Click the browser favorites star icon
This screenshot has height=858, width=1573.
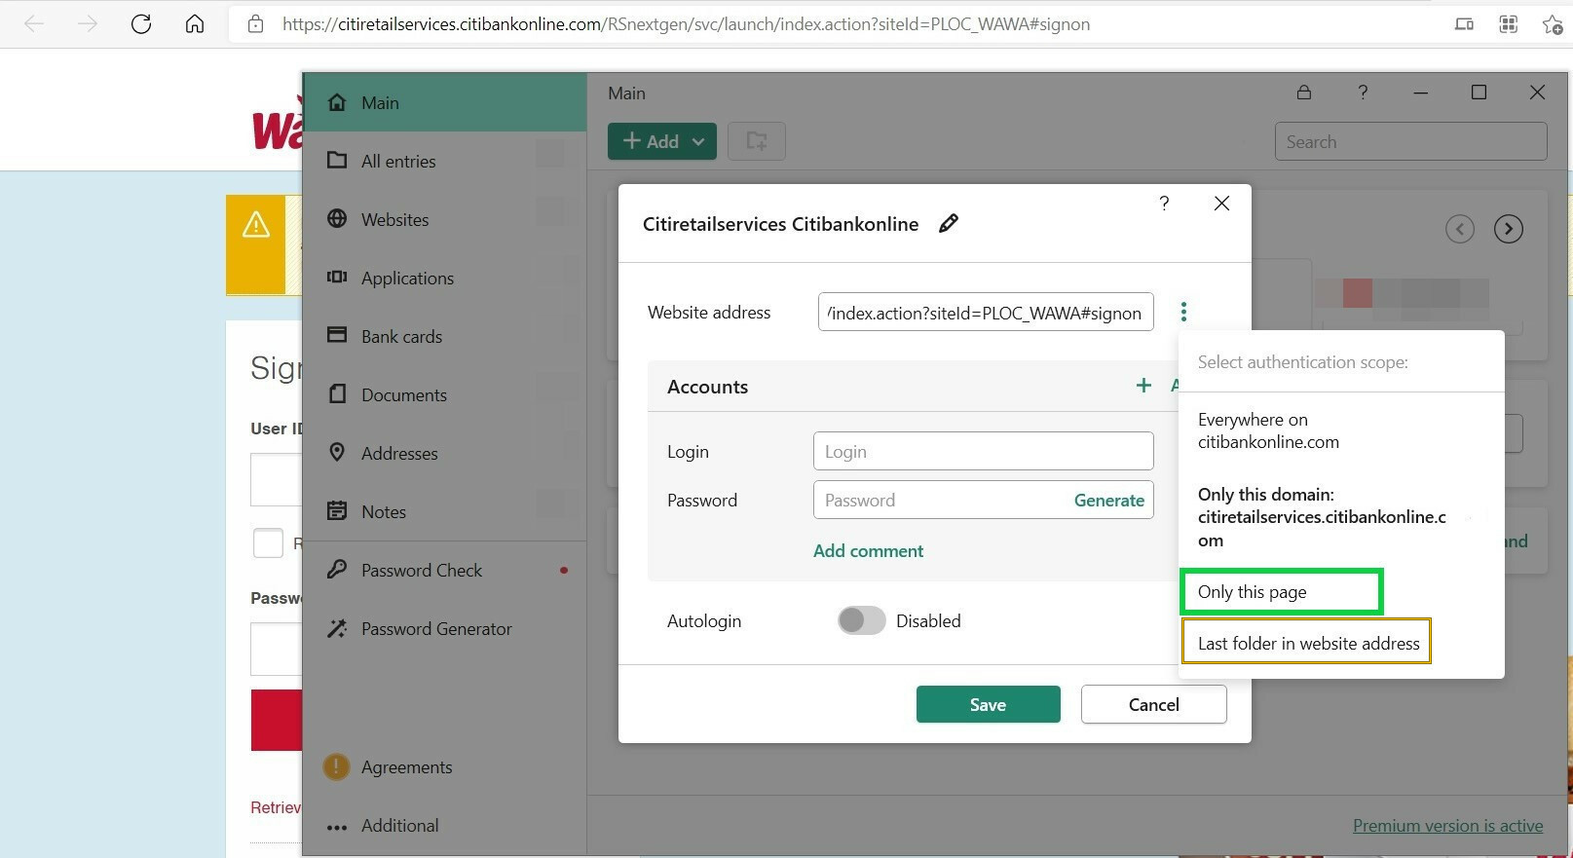pyautogui.click(x=1553, y=24)
